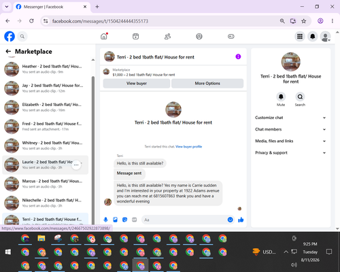340x272 pixels.
Task: Bookmark this page with star icon
Action: pyautogui.click(x=304, y=21)
